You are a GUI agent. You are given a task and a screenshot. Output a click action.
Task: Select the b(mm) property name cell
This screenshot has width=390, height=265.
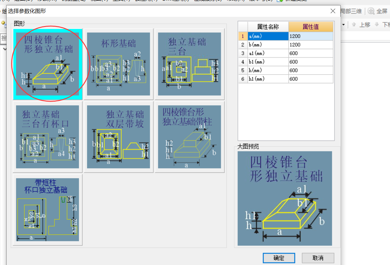(268, 45)
